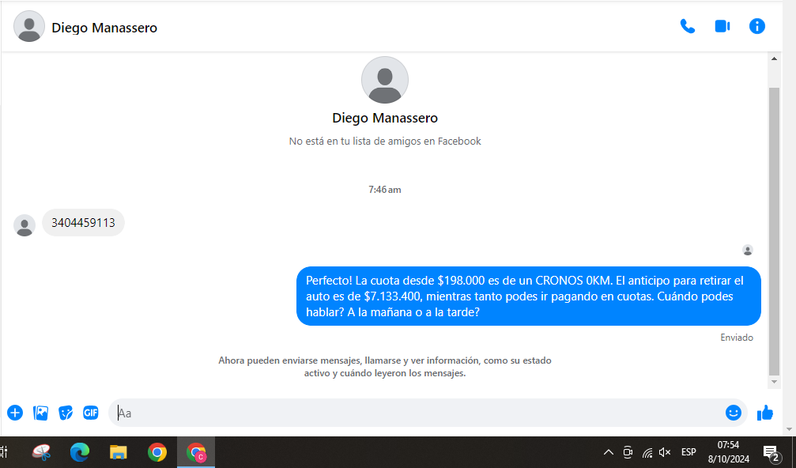Click the blue sent message about CRONOS 0KM
This screenshot has height=468, width=796.
528,296
